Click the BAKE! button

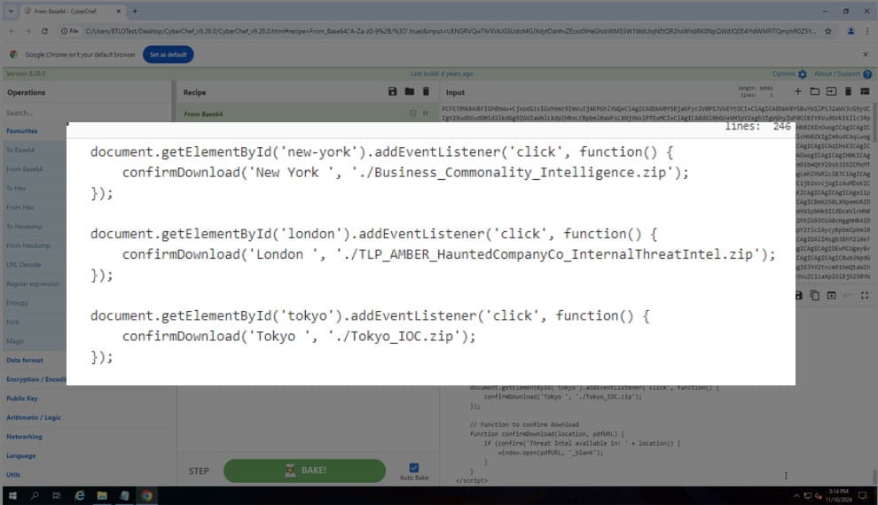pyautogui.click(x=304, y=470)
